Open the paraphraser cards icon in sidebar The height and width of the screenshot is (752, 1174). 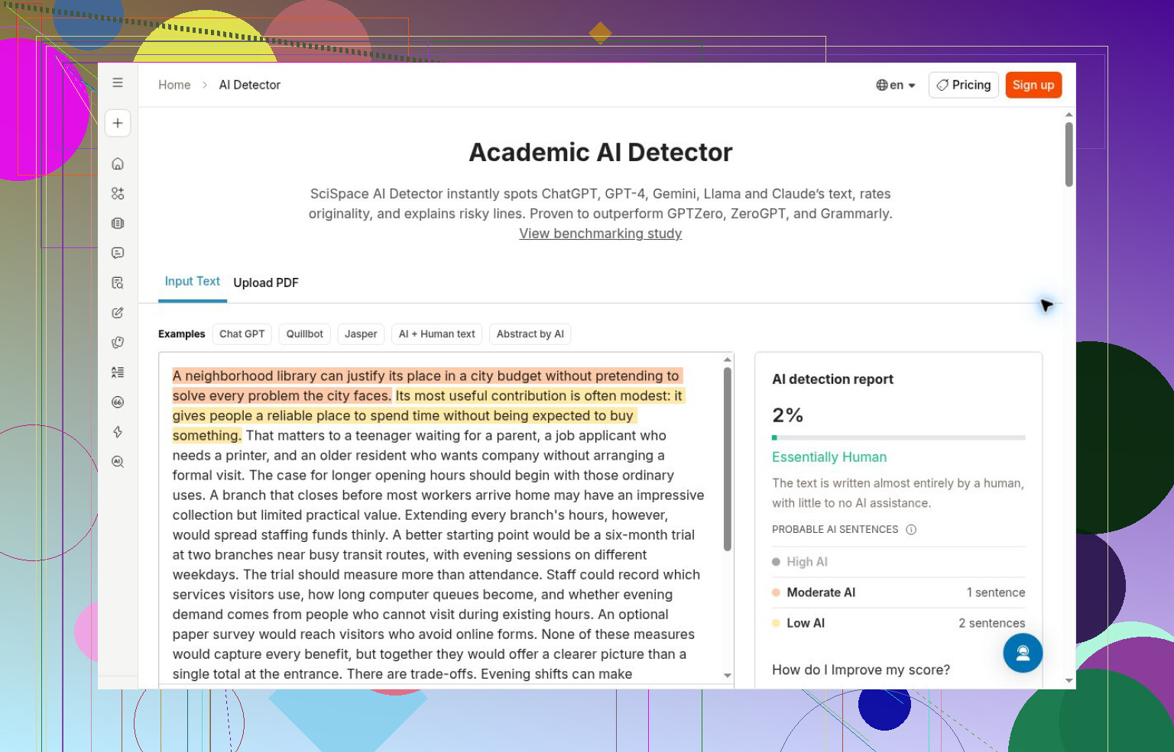pos(118,342)
